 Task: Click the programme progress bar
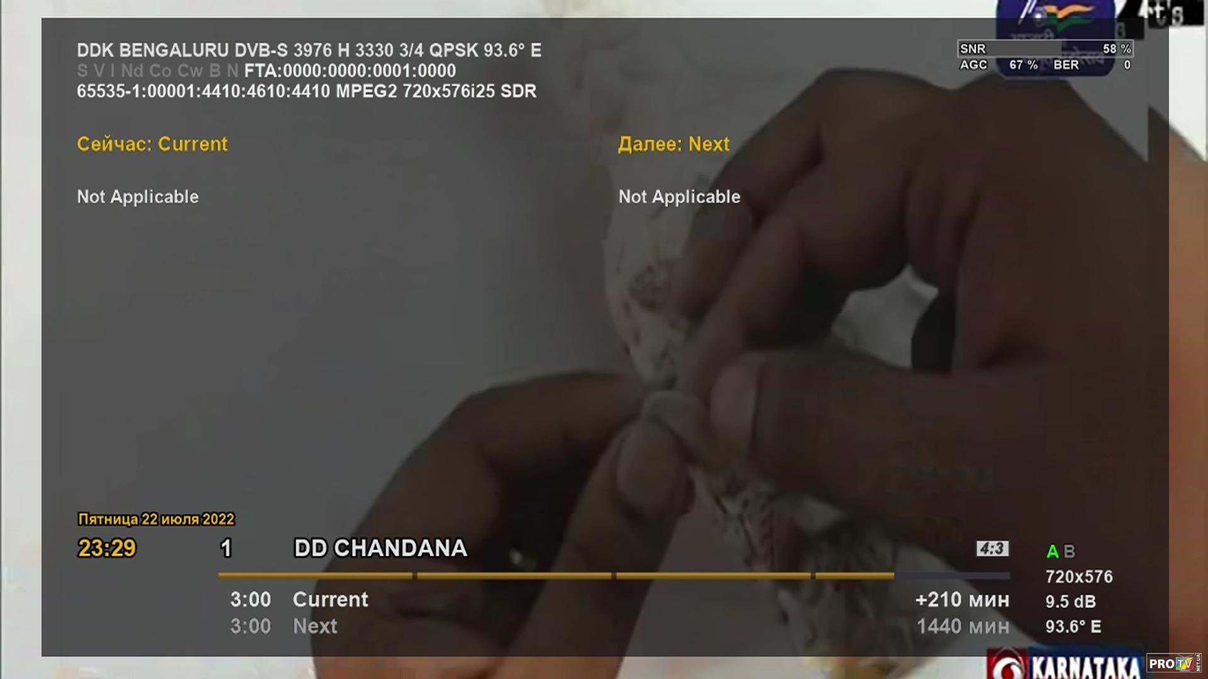pyautogui.click(x=614, y=575)
